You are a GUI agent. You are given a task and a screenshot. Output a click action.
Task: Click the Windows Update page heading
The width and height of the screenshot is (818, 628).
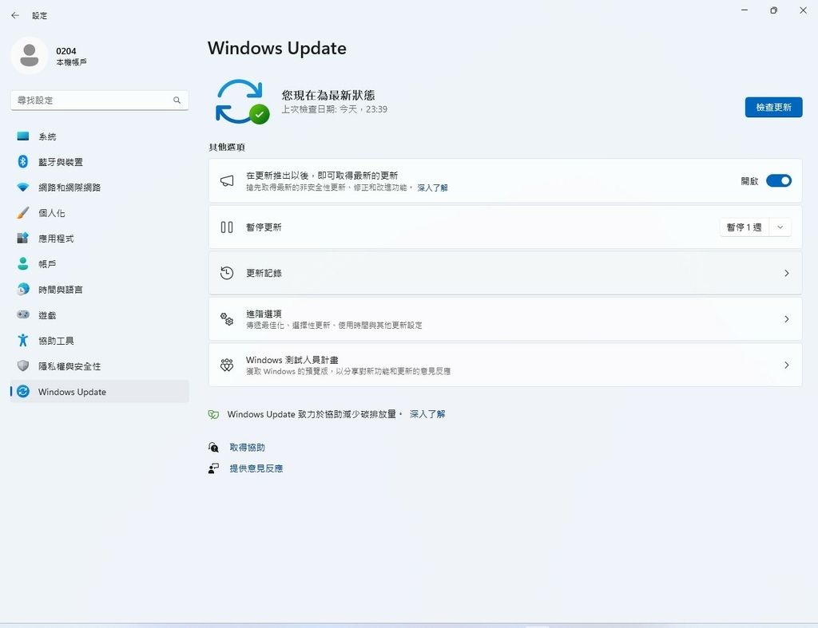(277, 49)
